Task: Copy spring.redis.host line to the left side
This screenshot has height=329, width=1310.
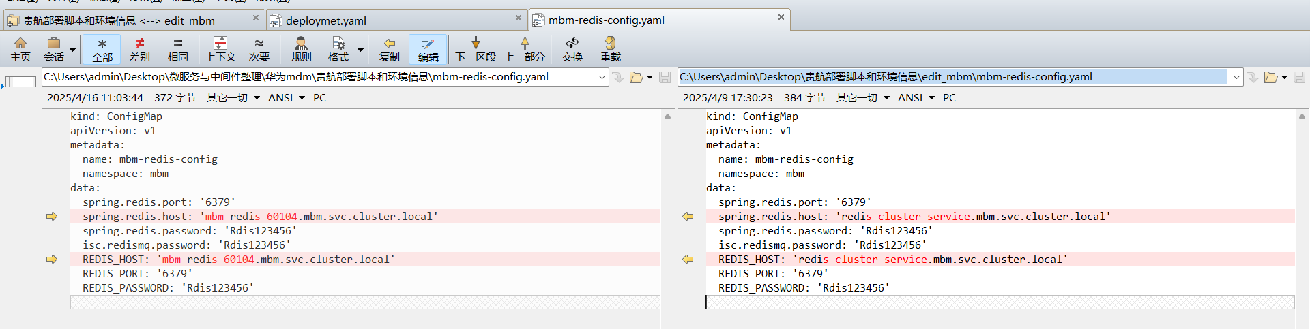Action: pos(688,217)
